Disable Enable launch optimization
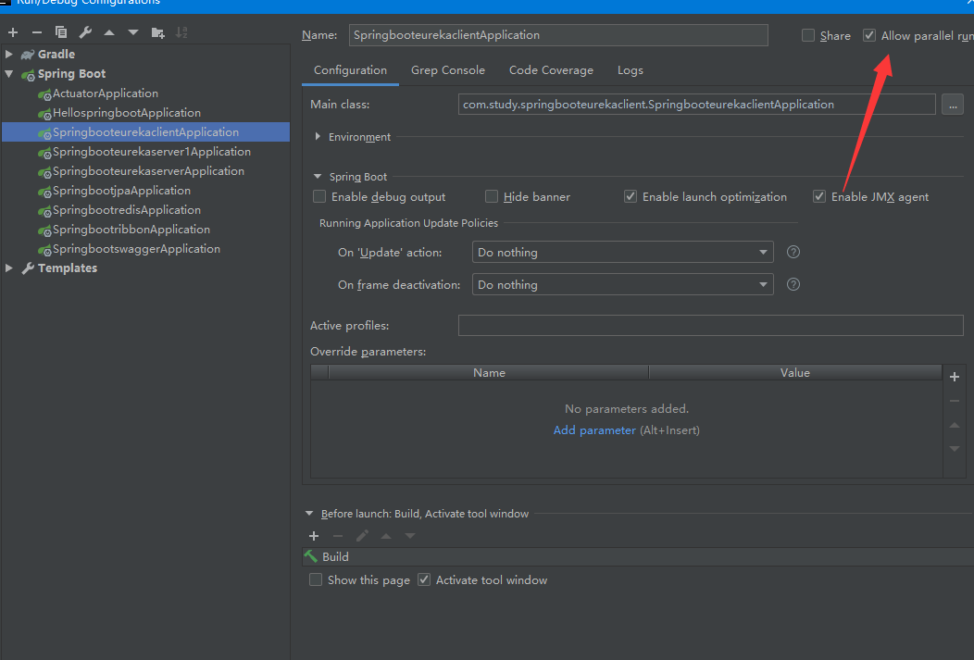 click(631, 197)
